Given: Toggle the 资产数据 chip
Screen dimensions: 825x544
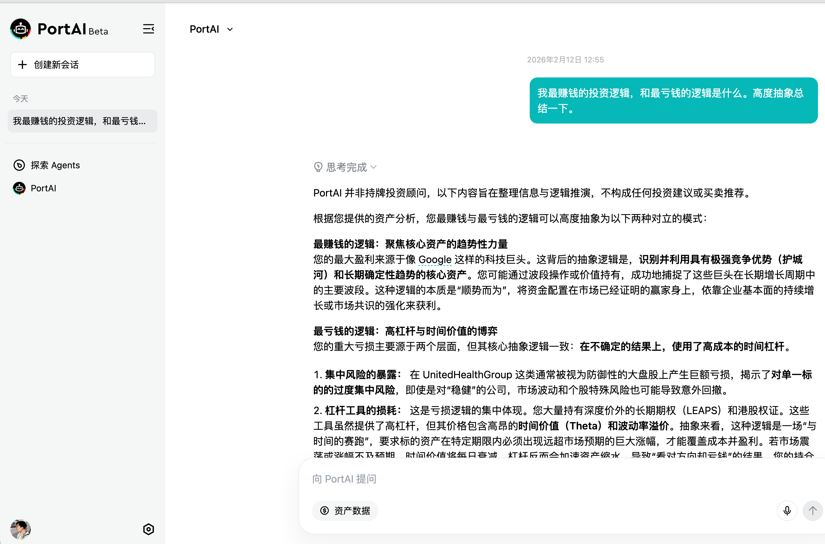Looking at the screenshot, I should [345, 511].
